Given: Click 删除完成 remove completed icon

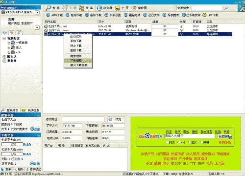Looking at the screenshot, I should pos(125,15).
